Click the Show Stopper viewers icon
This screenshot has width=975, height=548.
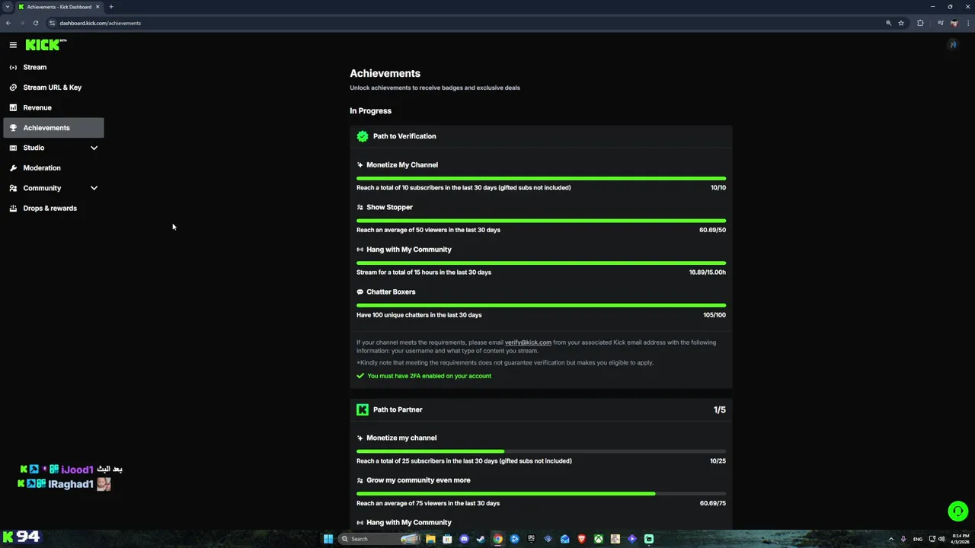(x=360, y=207)
